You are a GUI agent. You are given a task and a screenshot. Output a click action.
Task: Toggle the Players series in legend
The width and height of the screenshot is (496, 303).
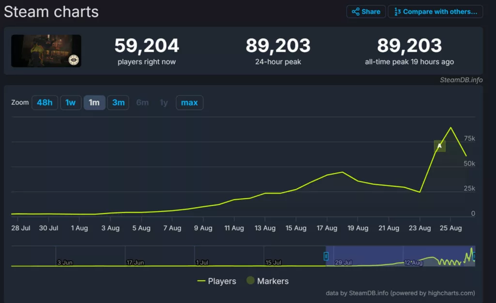click(217, 281)
